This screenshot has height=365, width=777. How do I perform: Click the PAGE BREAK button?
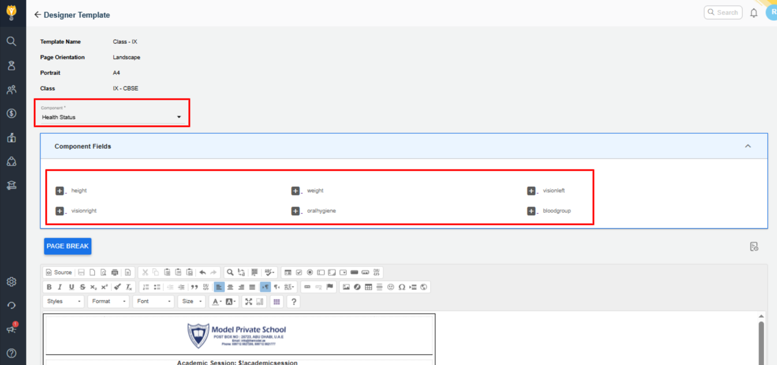[68, 246]
